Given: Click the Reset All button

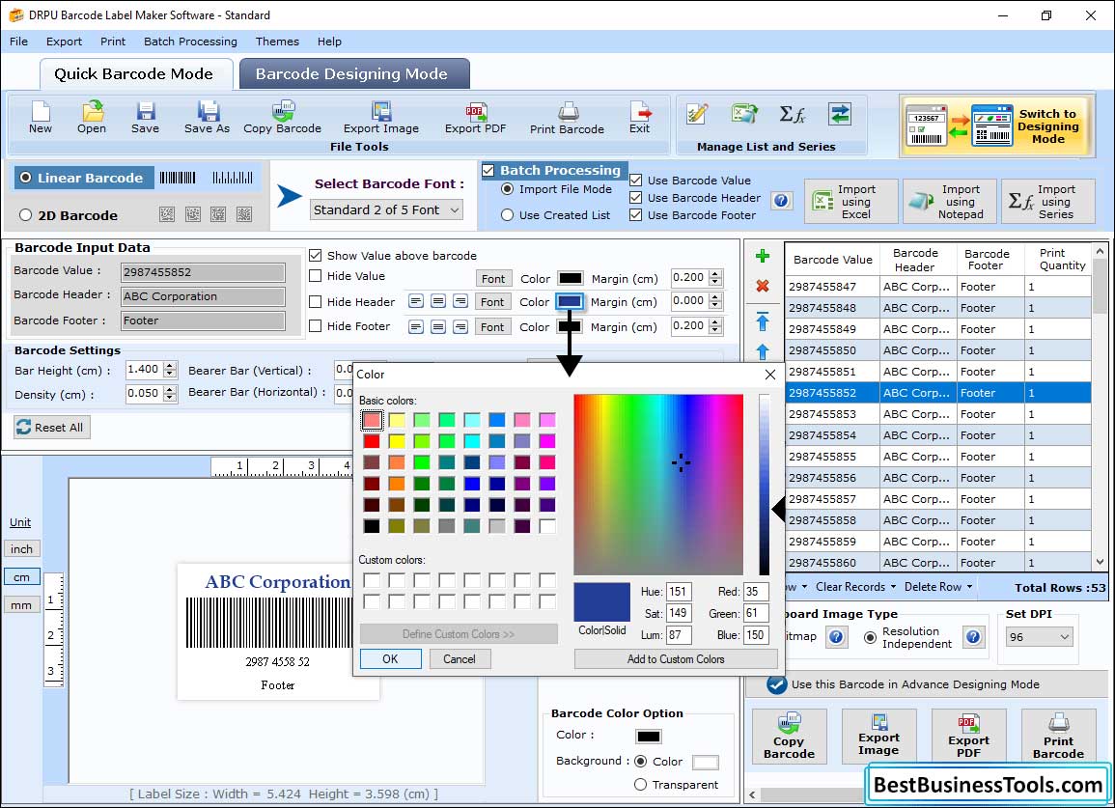Looking at the screenshot, I should click(52, 428).
